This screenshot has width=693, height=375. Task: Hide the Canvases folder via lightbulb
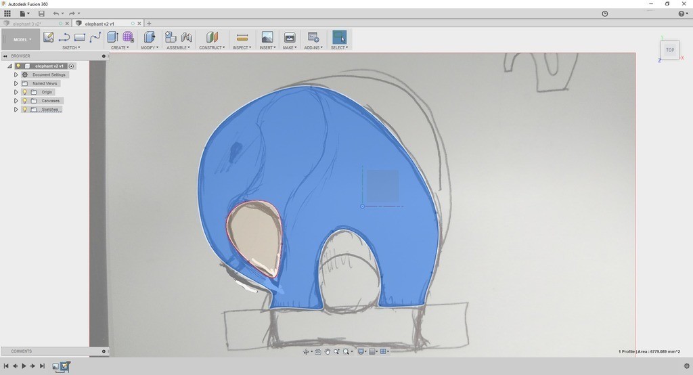pos(25,101)
